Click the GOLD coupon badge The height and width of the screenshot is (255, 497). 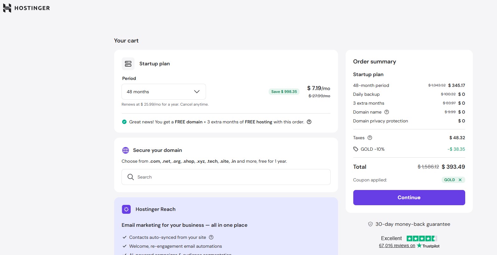point(453,180)
